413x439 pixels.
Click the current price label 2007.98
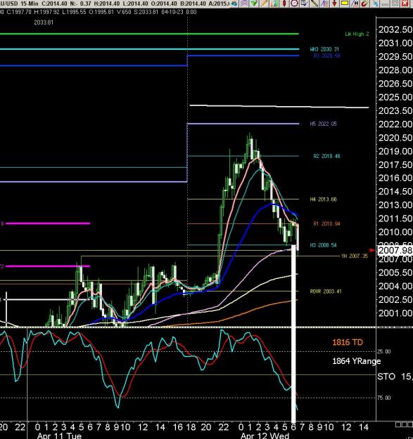pyautogui.click(x=395, y=250)
